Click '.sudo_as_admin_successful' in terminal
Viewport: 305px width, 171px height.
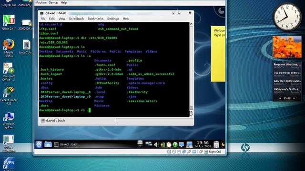151,74
